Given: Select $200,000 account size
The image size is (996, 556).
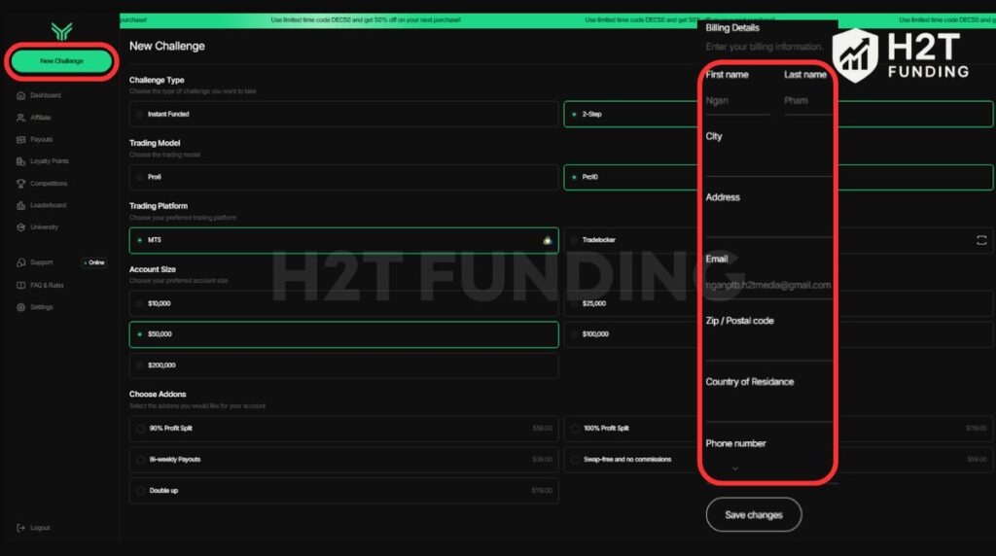Looking at the screenshot, I should tap(343, 365).
